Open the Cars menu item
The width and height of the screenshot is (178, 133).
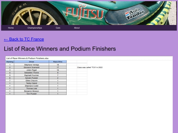pyautogui.click(x=58, y=28)
